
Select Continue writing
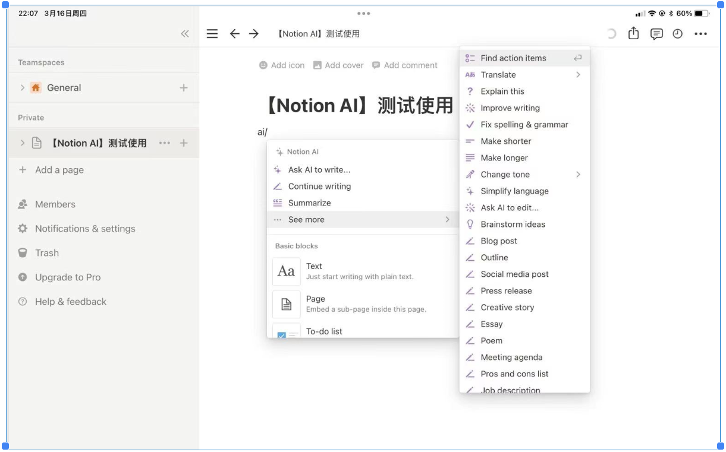(x=363, y=187)
